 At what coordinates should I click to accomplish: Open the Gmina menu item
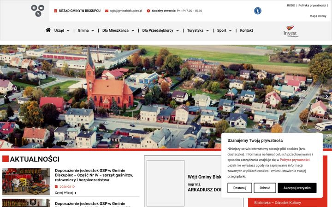pyautogui.click(x=83, y=30)
